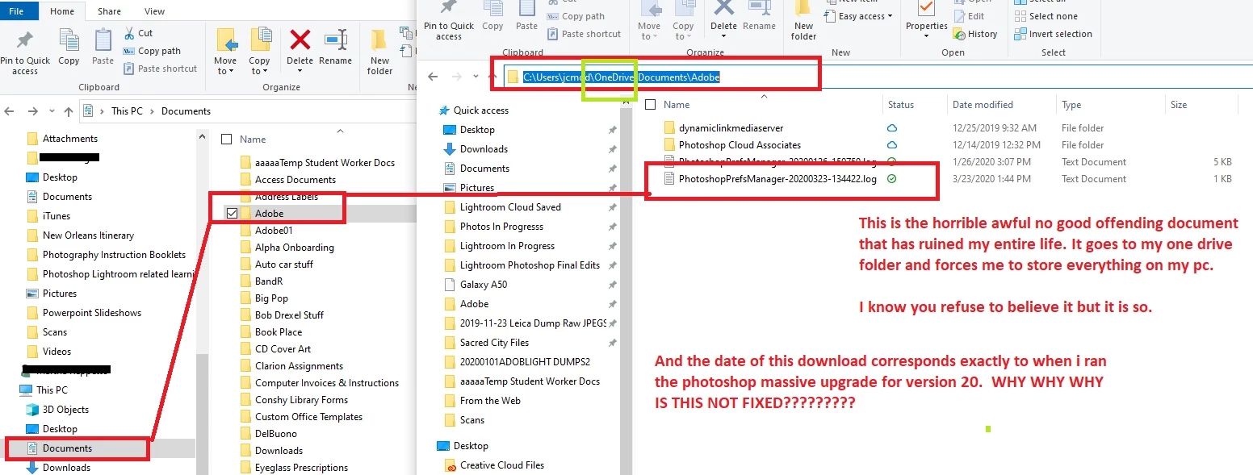This screenshot has width=1253, height=475.
Task: Go back in the Documents window
Action: [10, 111]
